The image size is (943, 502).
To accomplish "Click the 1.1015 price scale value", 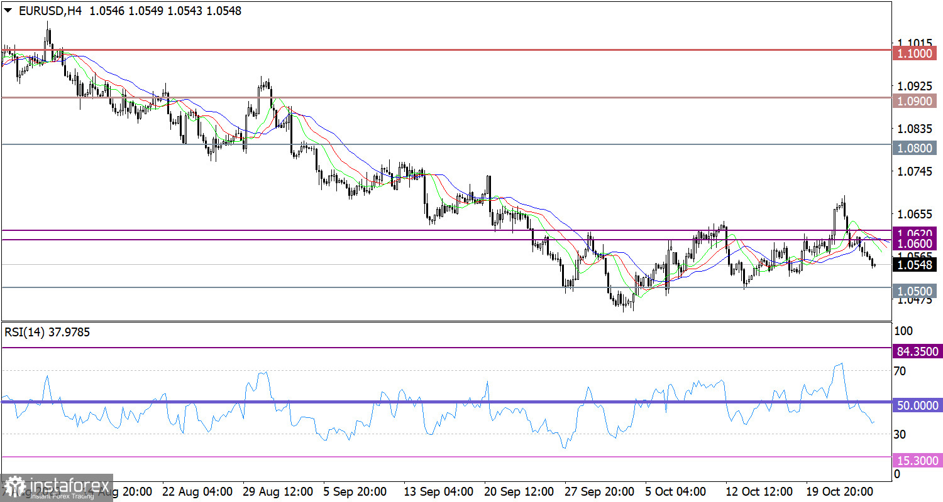I will [x=915, y=43].
